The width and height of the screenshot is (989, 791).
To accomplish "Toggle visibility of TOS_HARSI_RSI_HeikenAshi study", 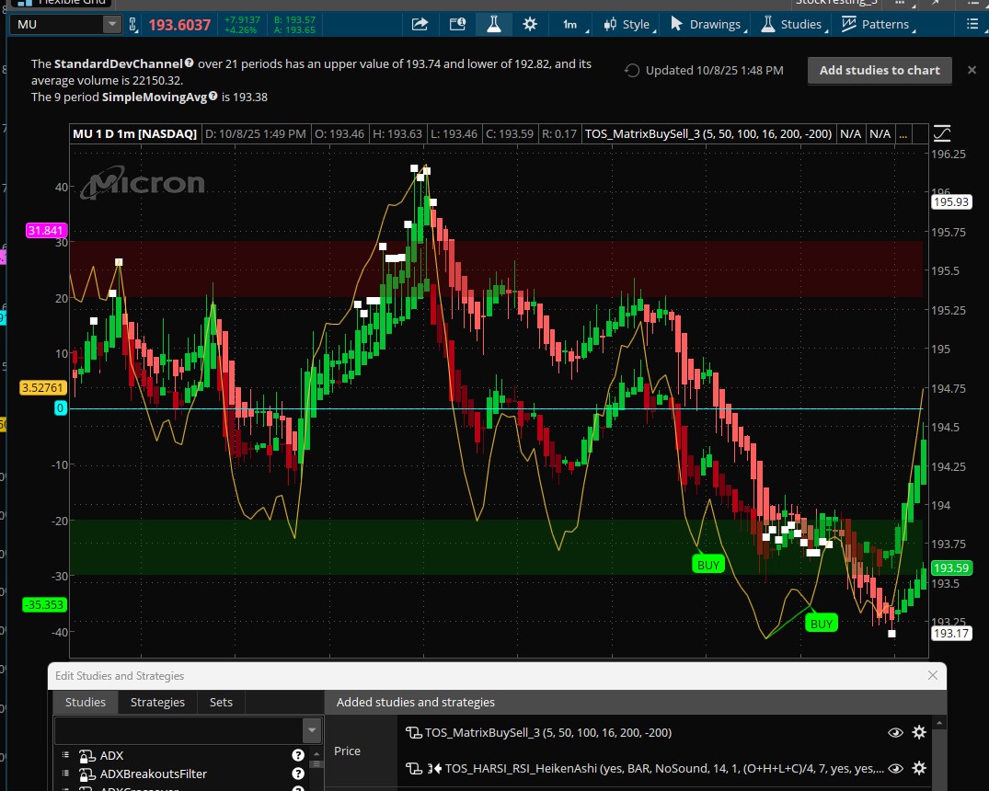I will point(894,768).
